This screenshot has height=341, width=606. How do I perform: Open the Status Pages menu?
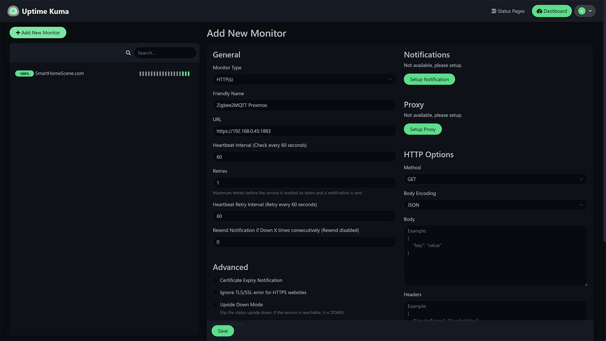pyautogui.click(x=508, y=11)
